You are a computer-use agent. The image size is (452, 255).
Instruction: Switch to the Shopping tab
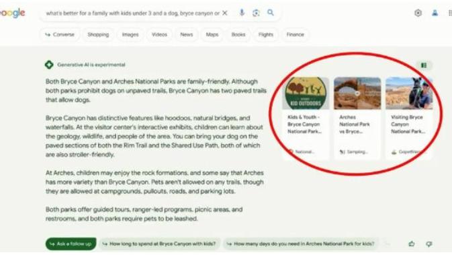98,35
